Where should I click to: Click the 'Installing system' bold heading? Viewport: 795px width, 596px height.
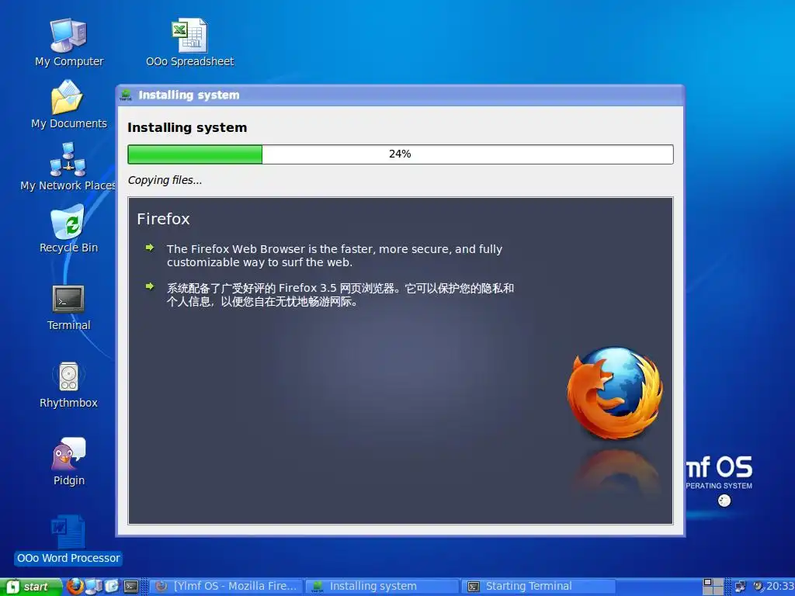click(187, 128)
